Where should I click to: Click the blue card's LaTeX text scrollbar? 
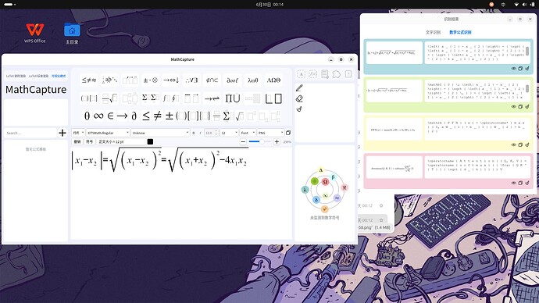pyautogui.click(x=527, y=52)
